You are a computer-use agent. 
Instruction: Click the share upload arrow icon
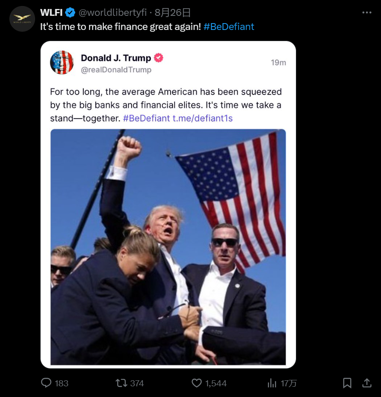(x=366, y=383)
